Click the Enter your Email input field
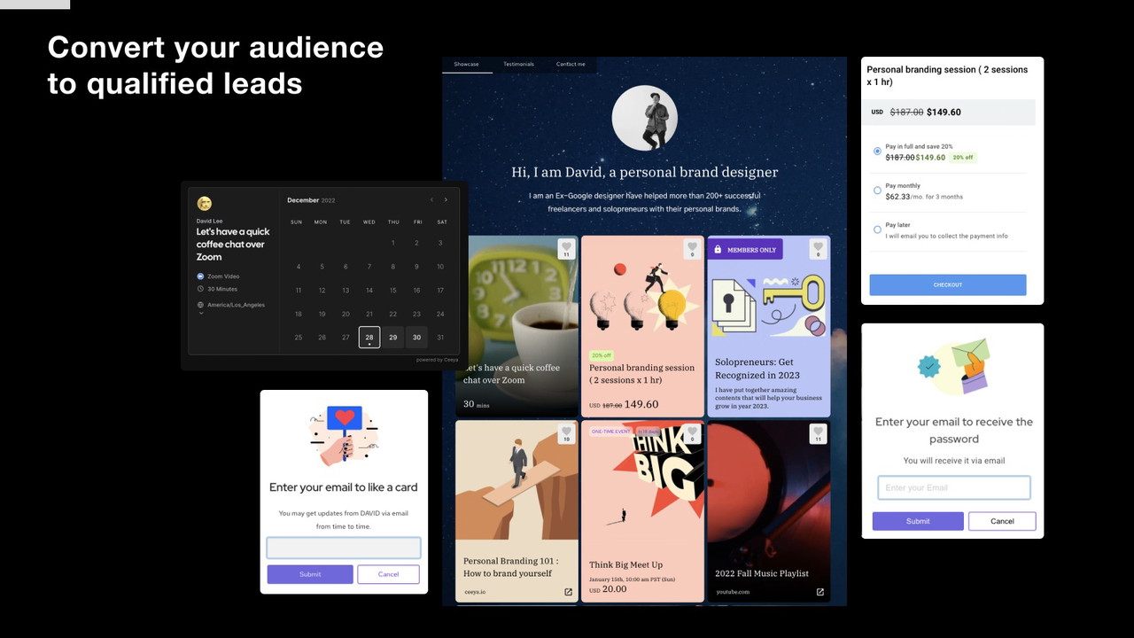Image resolution: width=1134 pixels, height=638 pixels. [953, 487]
